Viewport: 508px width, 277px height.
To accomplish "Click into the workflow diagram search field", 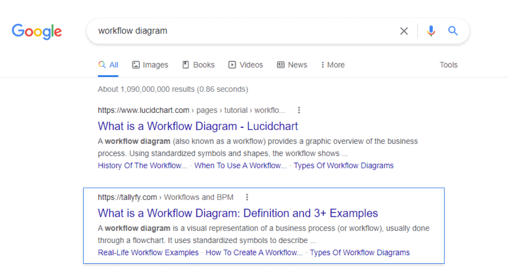I will 240,31.
